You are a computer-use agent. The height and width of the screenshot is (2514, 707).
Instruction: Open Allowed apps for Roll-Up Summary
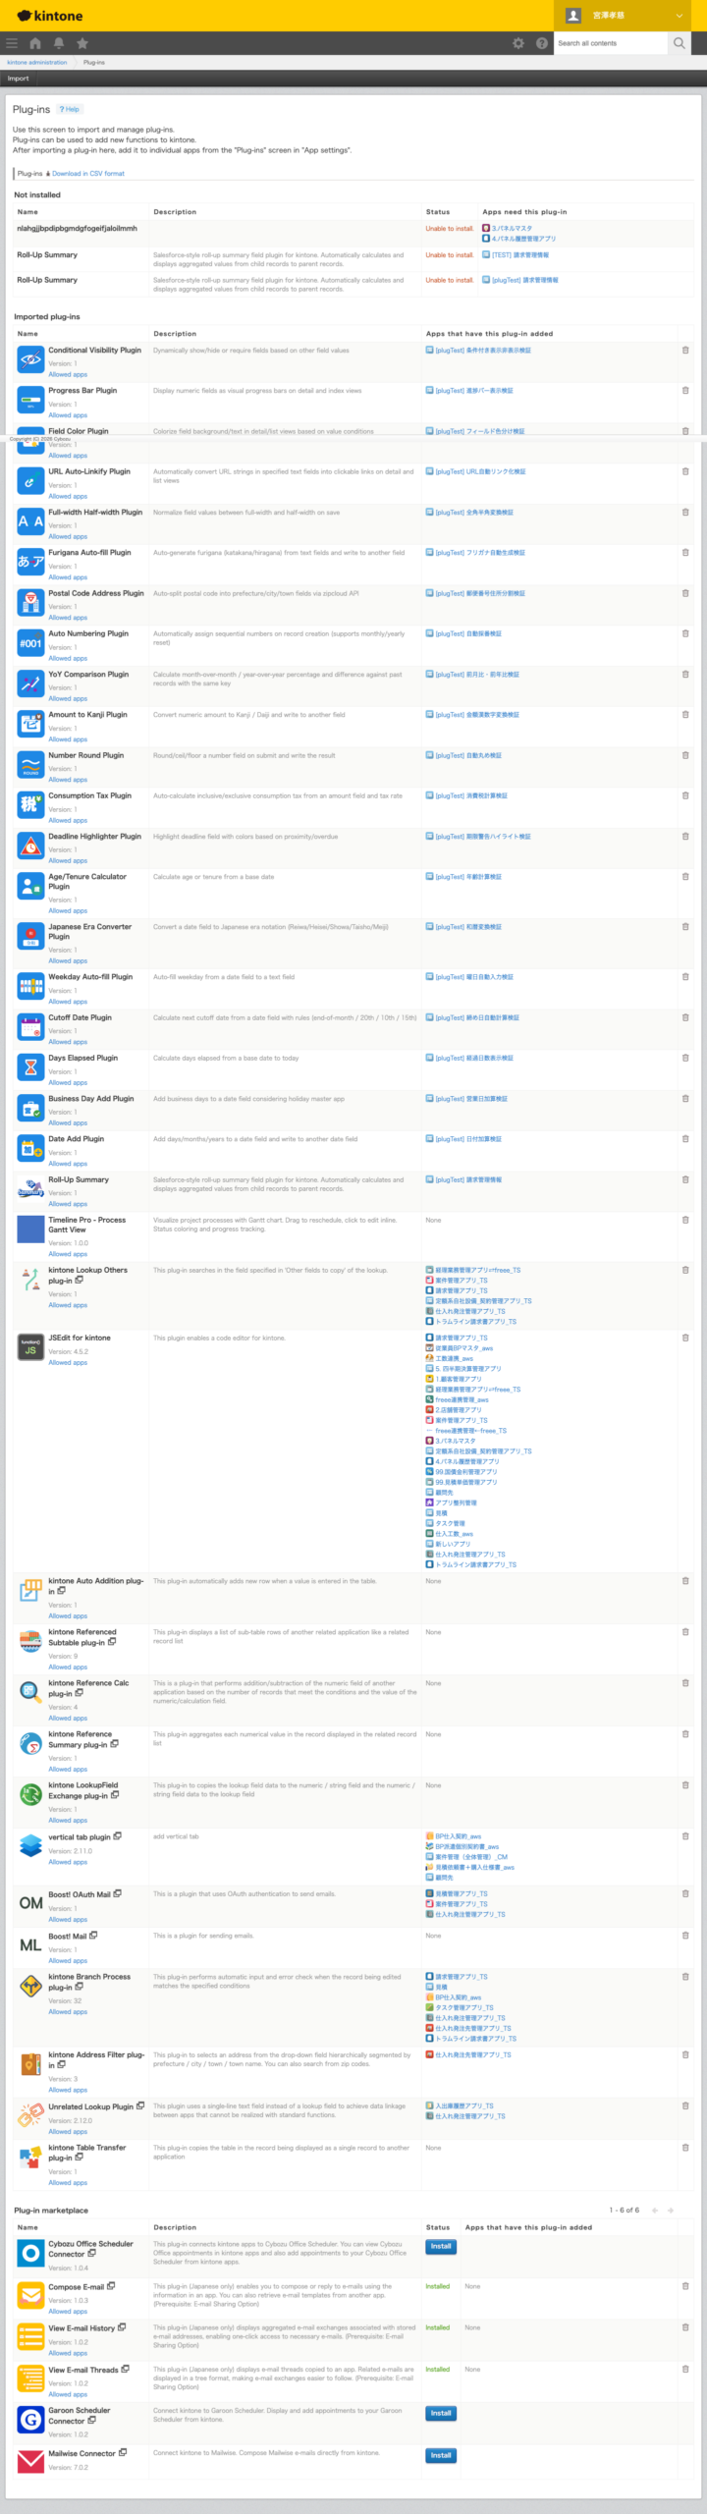tap(68, 1204)
